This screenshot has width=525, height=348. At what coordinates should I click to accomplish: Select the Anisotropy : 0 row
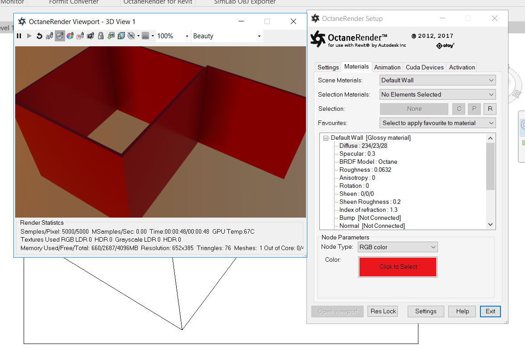[x=357, y=178]
